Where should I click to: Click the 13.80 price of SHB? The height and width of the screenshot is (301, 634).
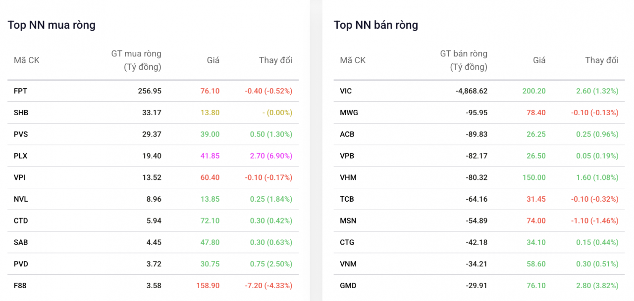210,113
